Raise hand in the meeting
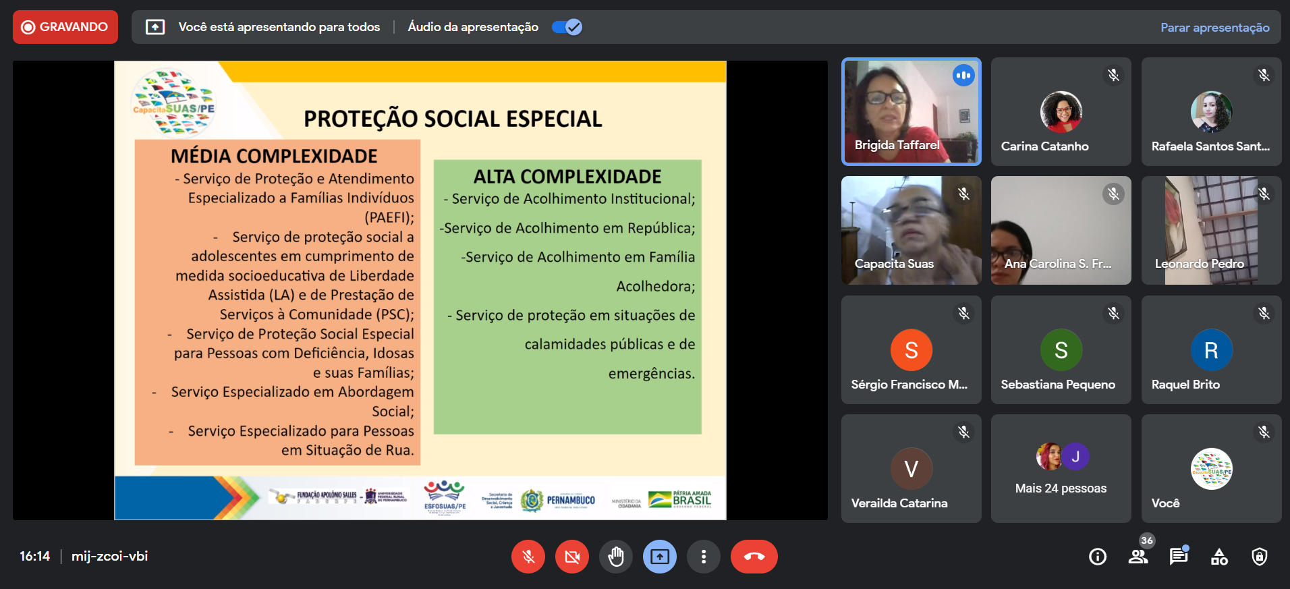 (x=616, y=557)
